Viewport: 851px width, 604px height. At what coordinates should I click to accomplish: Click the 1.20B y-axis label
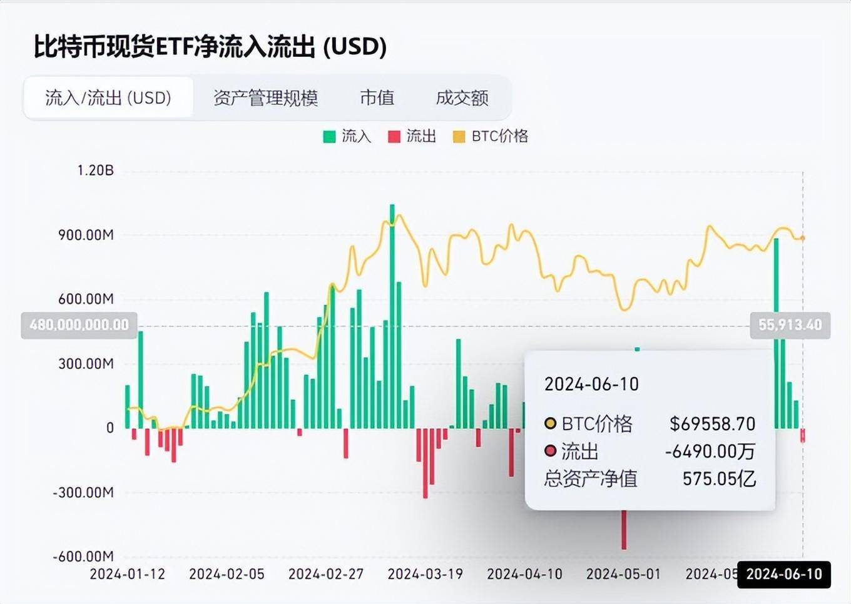pos(95,171)
